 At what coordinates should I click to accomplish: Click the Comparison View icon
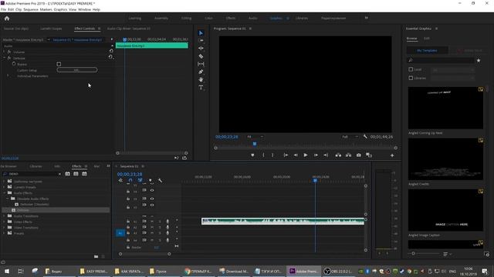(x=369, y=155)
